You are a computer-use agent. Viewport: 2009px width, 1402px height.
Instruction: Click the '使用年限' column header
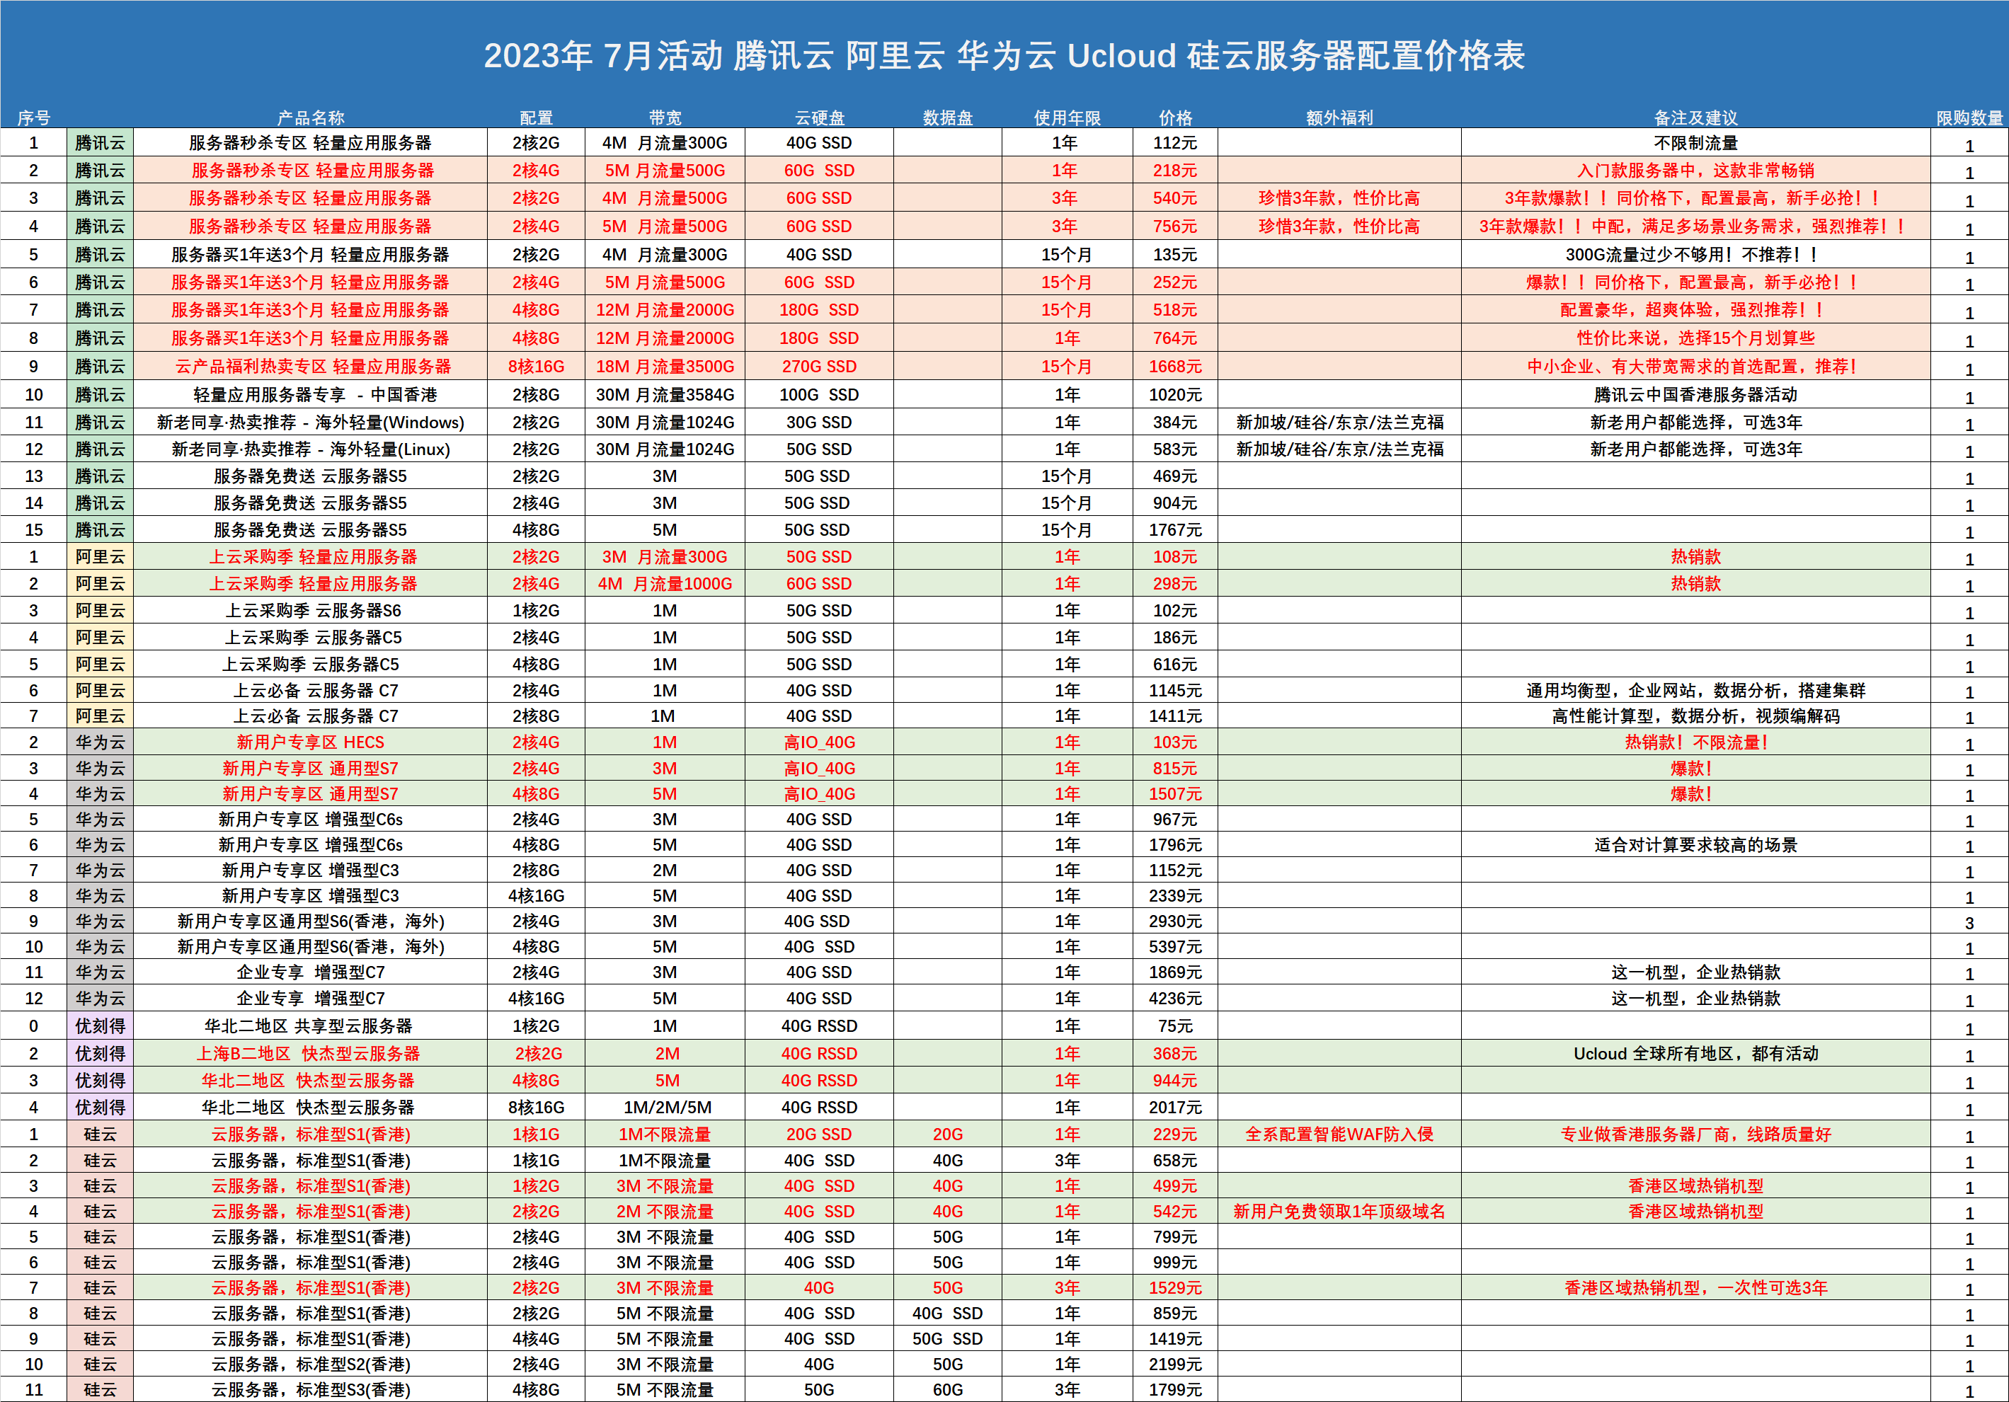[1067, 118]
